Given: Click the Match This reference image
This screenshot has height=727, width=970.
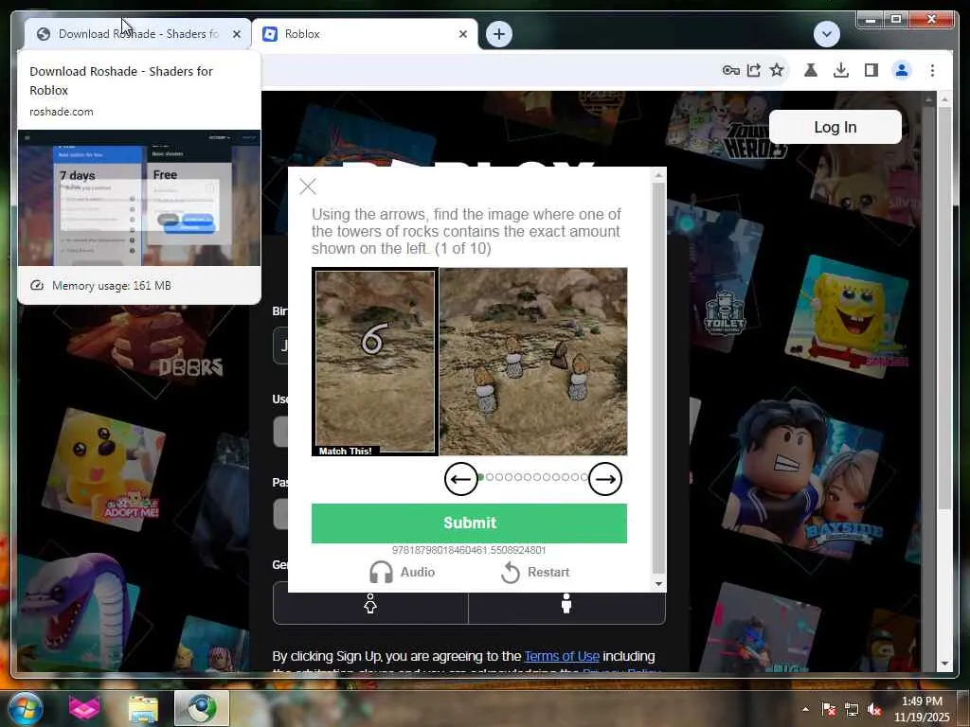Looking at the screenshot, I should tap(375, 362).
